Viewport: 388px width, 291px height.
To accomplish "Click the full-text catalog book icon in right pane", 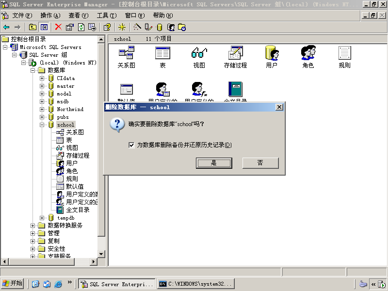I will [235, 89].
